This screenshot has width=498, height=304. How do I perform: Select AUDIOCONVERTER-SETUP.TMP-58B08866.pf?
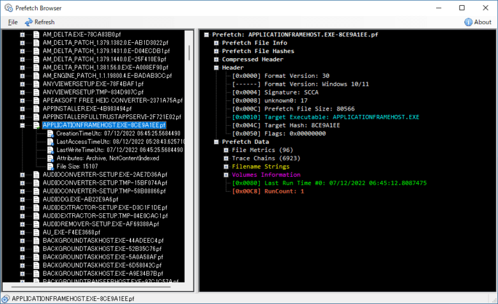pyautogui.click(x=104, y=191)
